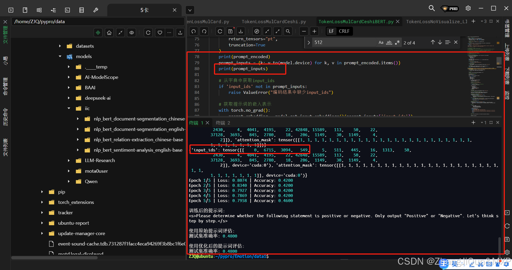The width and height of the screenshot is (512, 270).
Task: Refresh the file listing with the reload icon
Action: pos(148,32)
